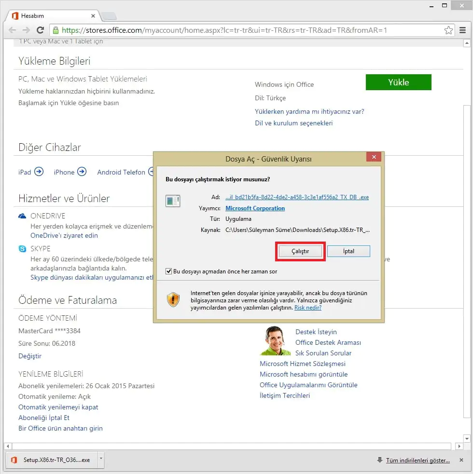
Task: Open a new tab button
Action: (x=109, y=16)
